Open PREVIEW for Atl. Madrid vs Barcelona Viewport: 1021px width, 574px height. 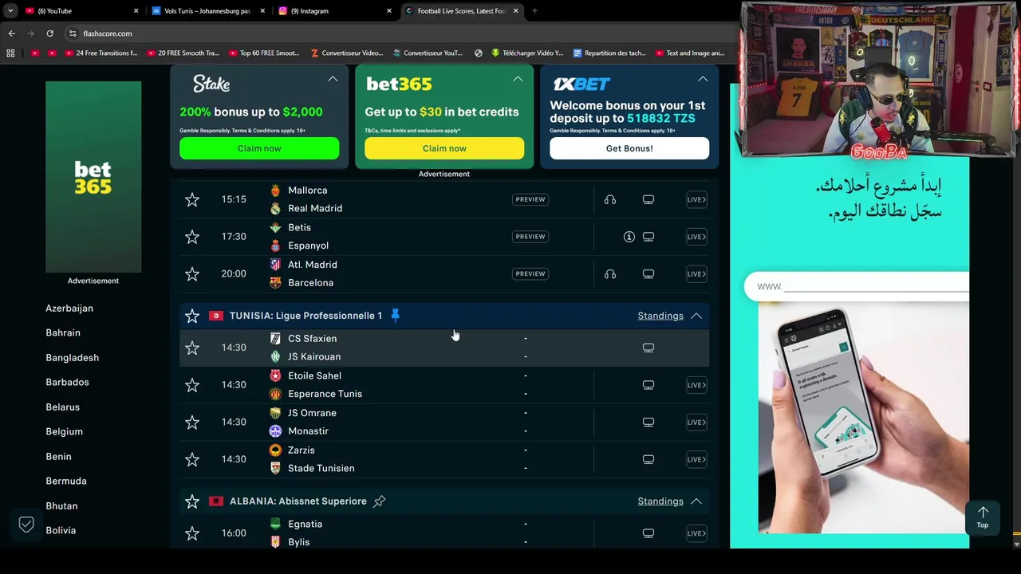click(x=530, y=273)
